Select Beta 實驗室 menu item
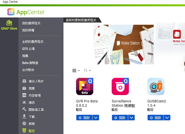Image resolution: width=185 pixels, height=134 pixels. tap(30, 63)
